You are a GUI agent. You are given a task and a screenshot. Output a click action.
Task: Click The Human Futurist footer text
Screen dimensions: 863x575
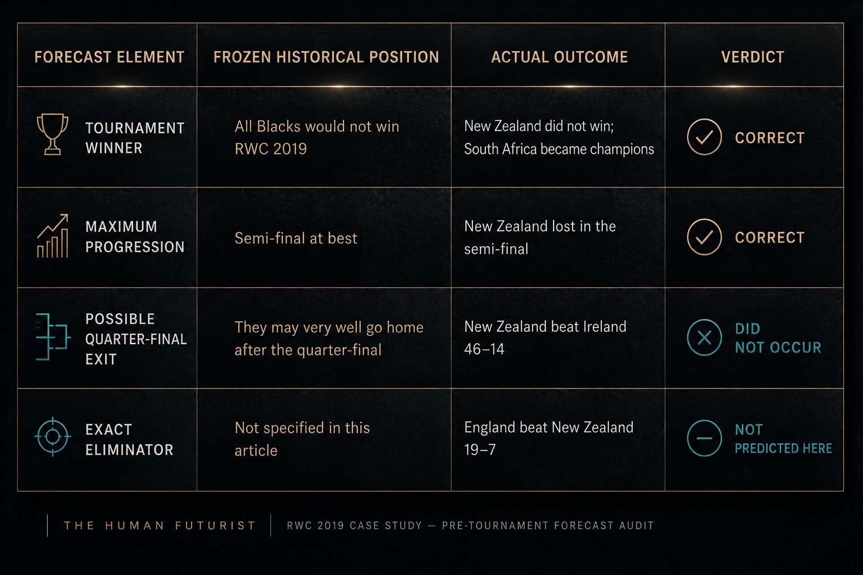(x=160, y=526)
